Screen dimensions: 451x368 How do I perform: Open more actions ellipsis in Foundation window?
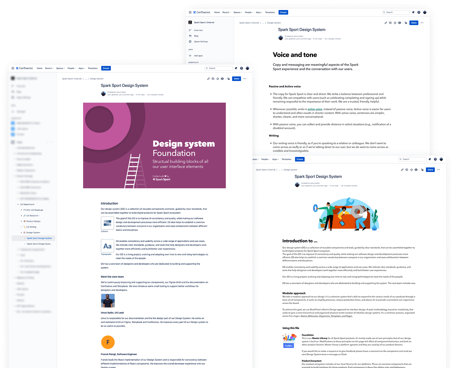(x=245, y=79)
